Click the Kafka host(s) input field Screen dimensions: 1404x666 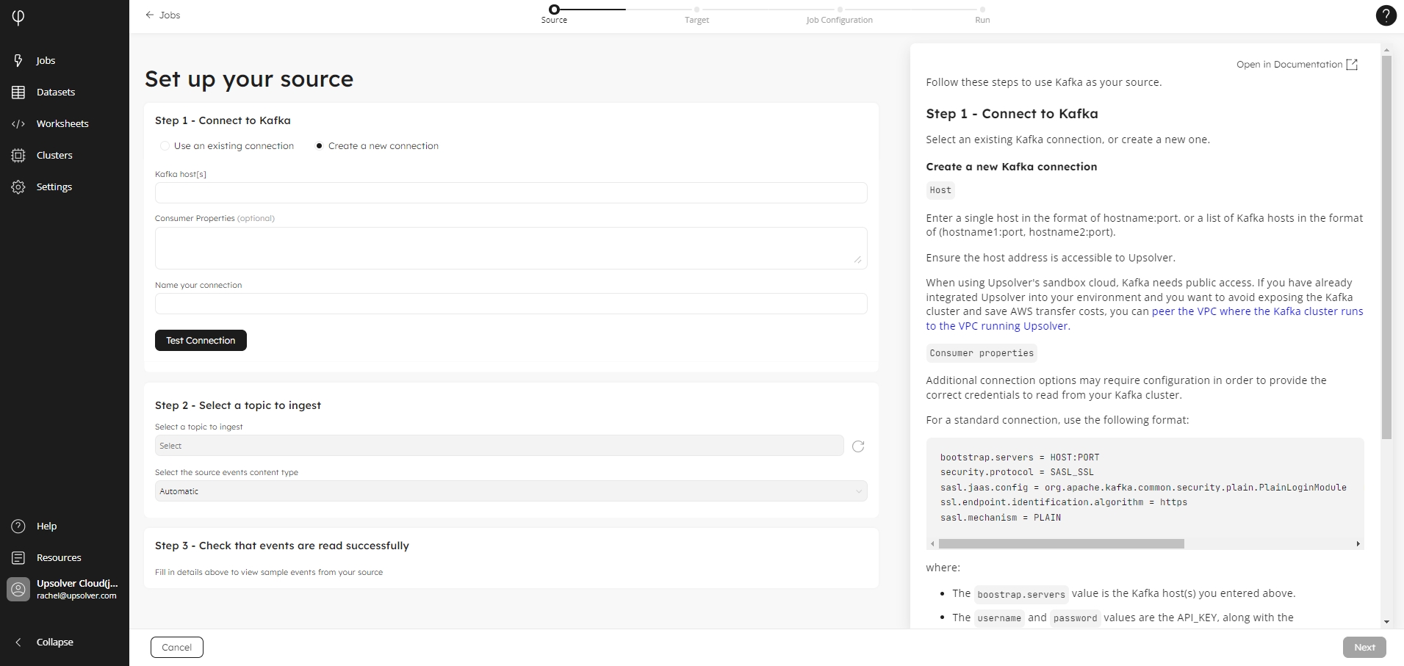[511, 192]
